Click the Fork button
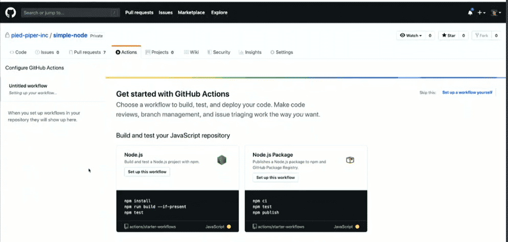 point(482,36)
